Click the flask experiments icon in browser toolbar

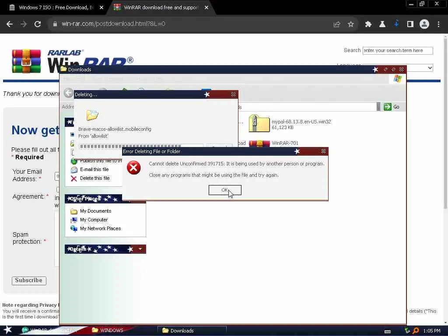click(x=382, y=24)
